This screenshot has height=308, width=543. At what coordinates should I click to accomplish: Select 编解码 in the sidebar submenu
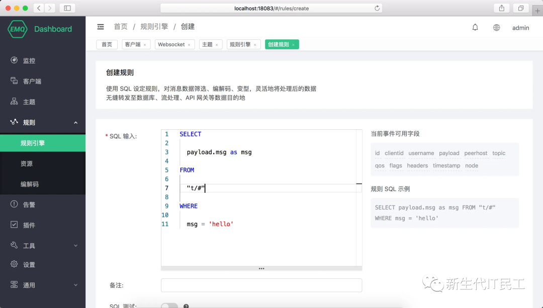43,184
